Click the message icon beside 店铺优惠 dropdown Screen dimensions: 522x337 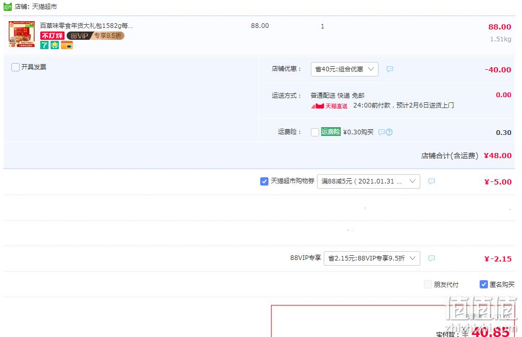390,69
